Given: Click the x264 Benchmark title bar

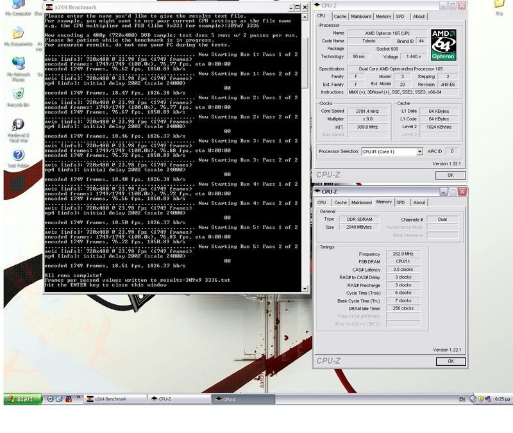Looking at the screenshot, I should pyautogui.click(x=177, y=7).
